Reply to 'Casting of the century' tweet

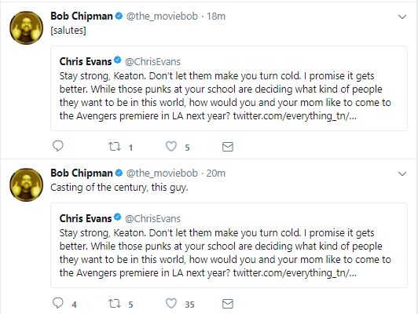pos(58,303)
